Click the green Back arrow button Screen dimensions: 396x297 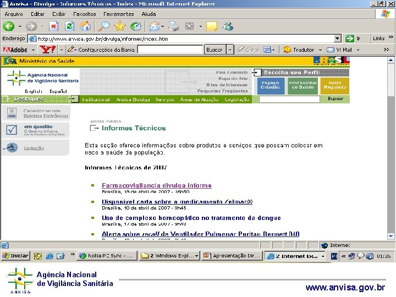click(x=9, y=26)
